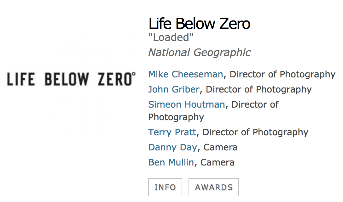343x202 pixels.
Task: Click Director of Photography beside Mike Cheeseman
Action: (282, 75)
